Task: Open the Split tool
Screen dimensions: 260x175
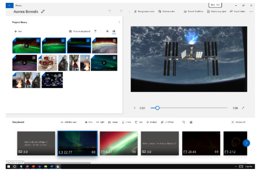Action: 100,122
